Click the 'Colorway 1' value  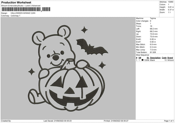click(x=15, y=16)
